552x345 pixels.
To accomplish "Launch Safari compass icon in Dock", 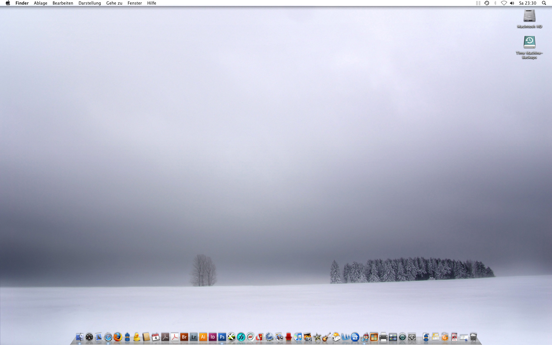I will [108, 337].
